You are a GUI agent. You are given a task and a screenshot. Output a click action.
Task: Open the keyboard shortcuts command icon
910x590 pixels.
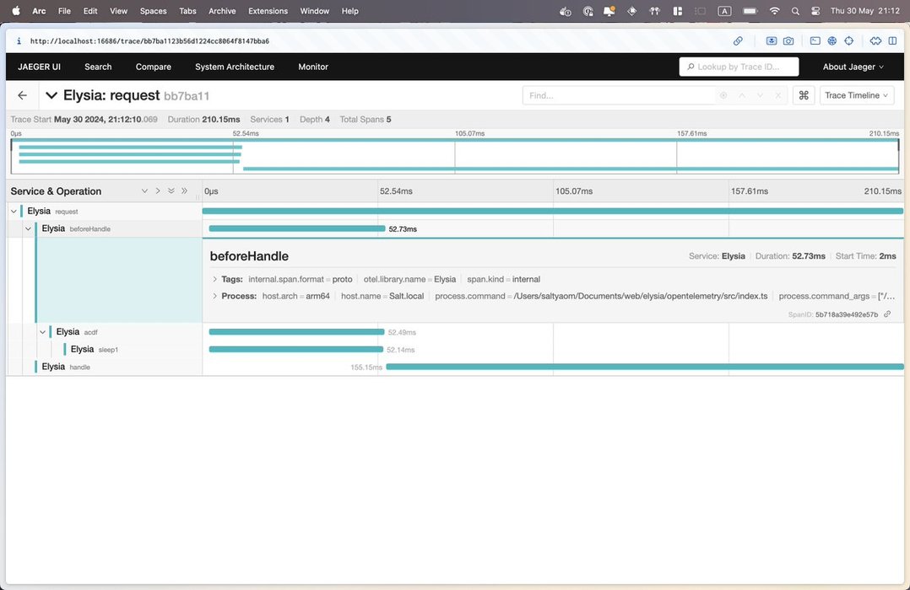click(x=804, y=95)
